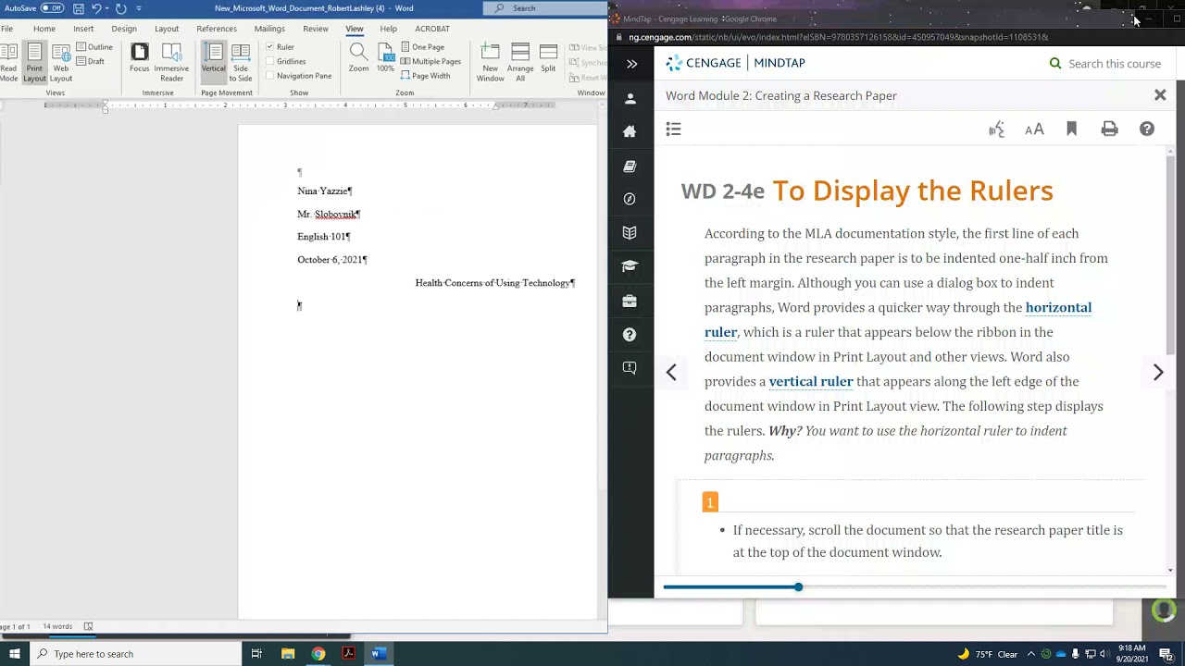
Task: Zoom to Multiple Pages
Action: point(431,61)
